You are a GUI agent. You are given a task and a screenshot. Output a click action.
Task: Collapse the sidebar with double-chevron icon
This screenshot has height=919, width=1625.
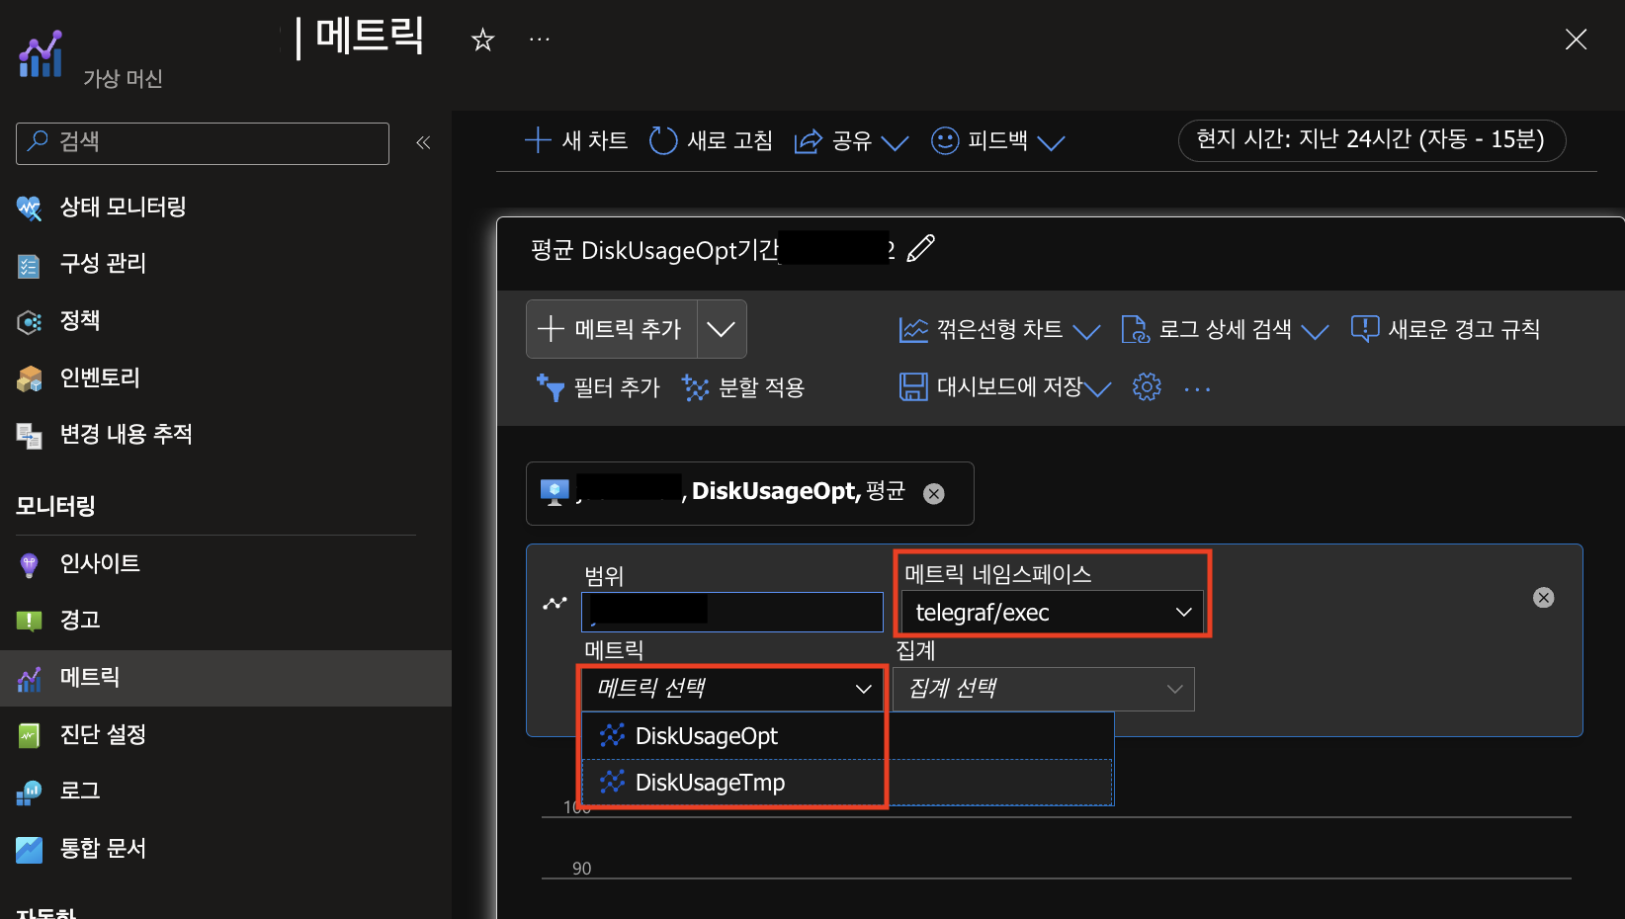click(x=423, y=142)
